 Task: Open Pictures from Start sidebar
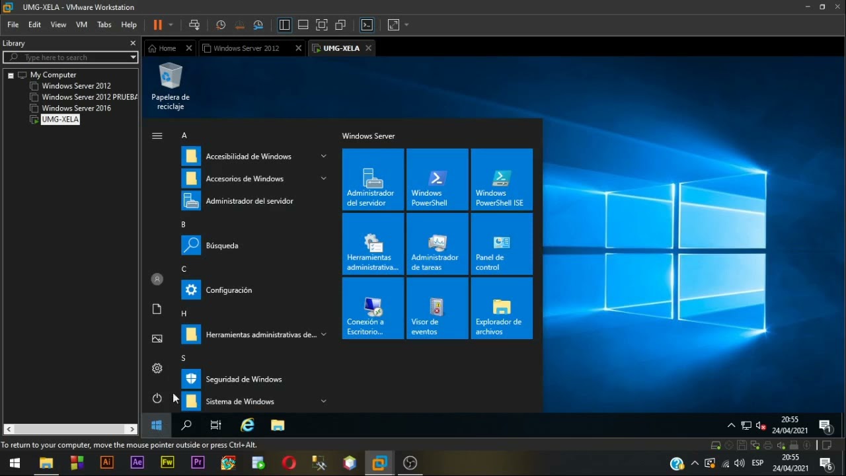coord(157,339)
